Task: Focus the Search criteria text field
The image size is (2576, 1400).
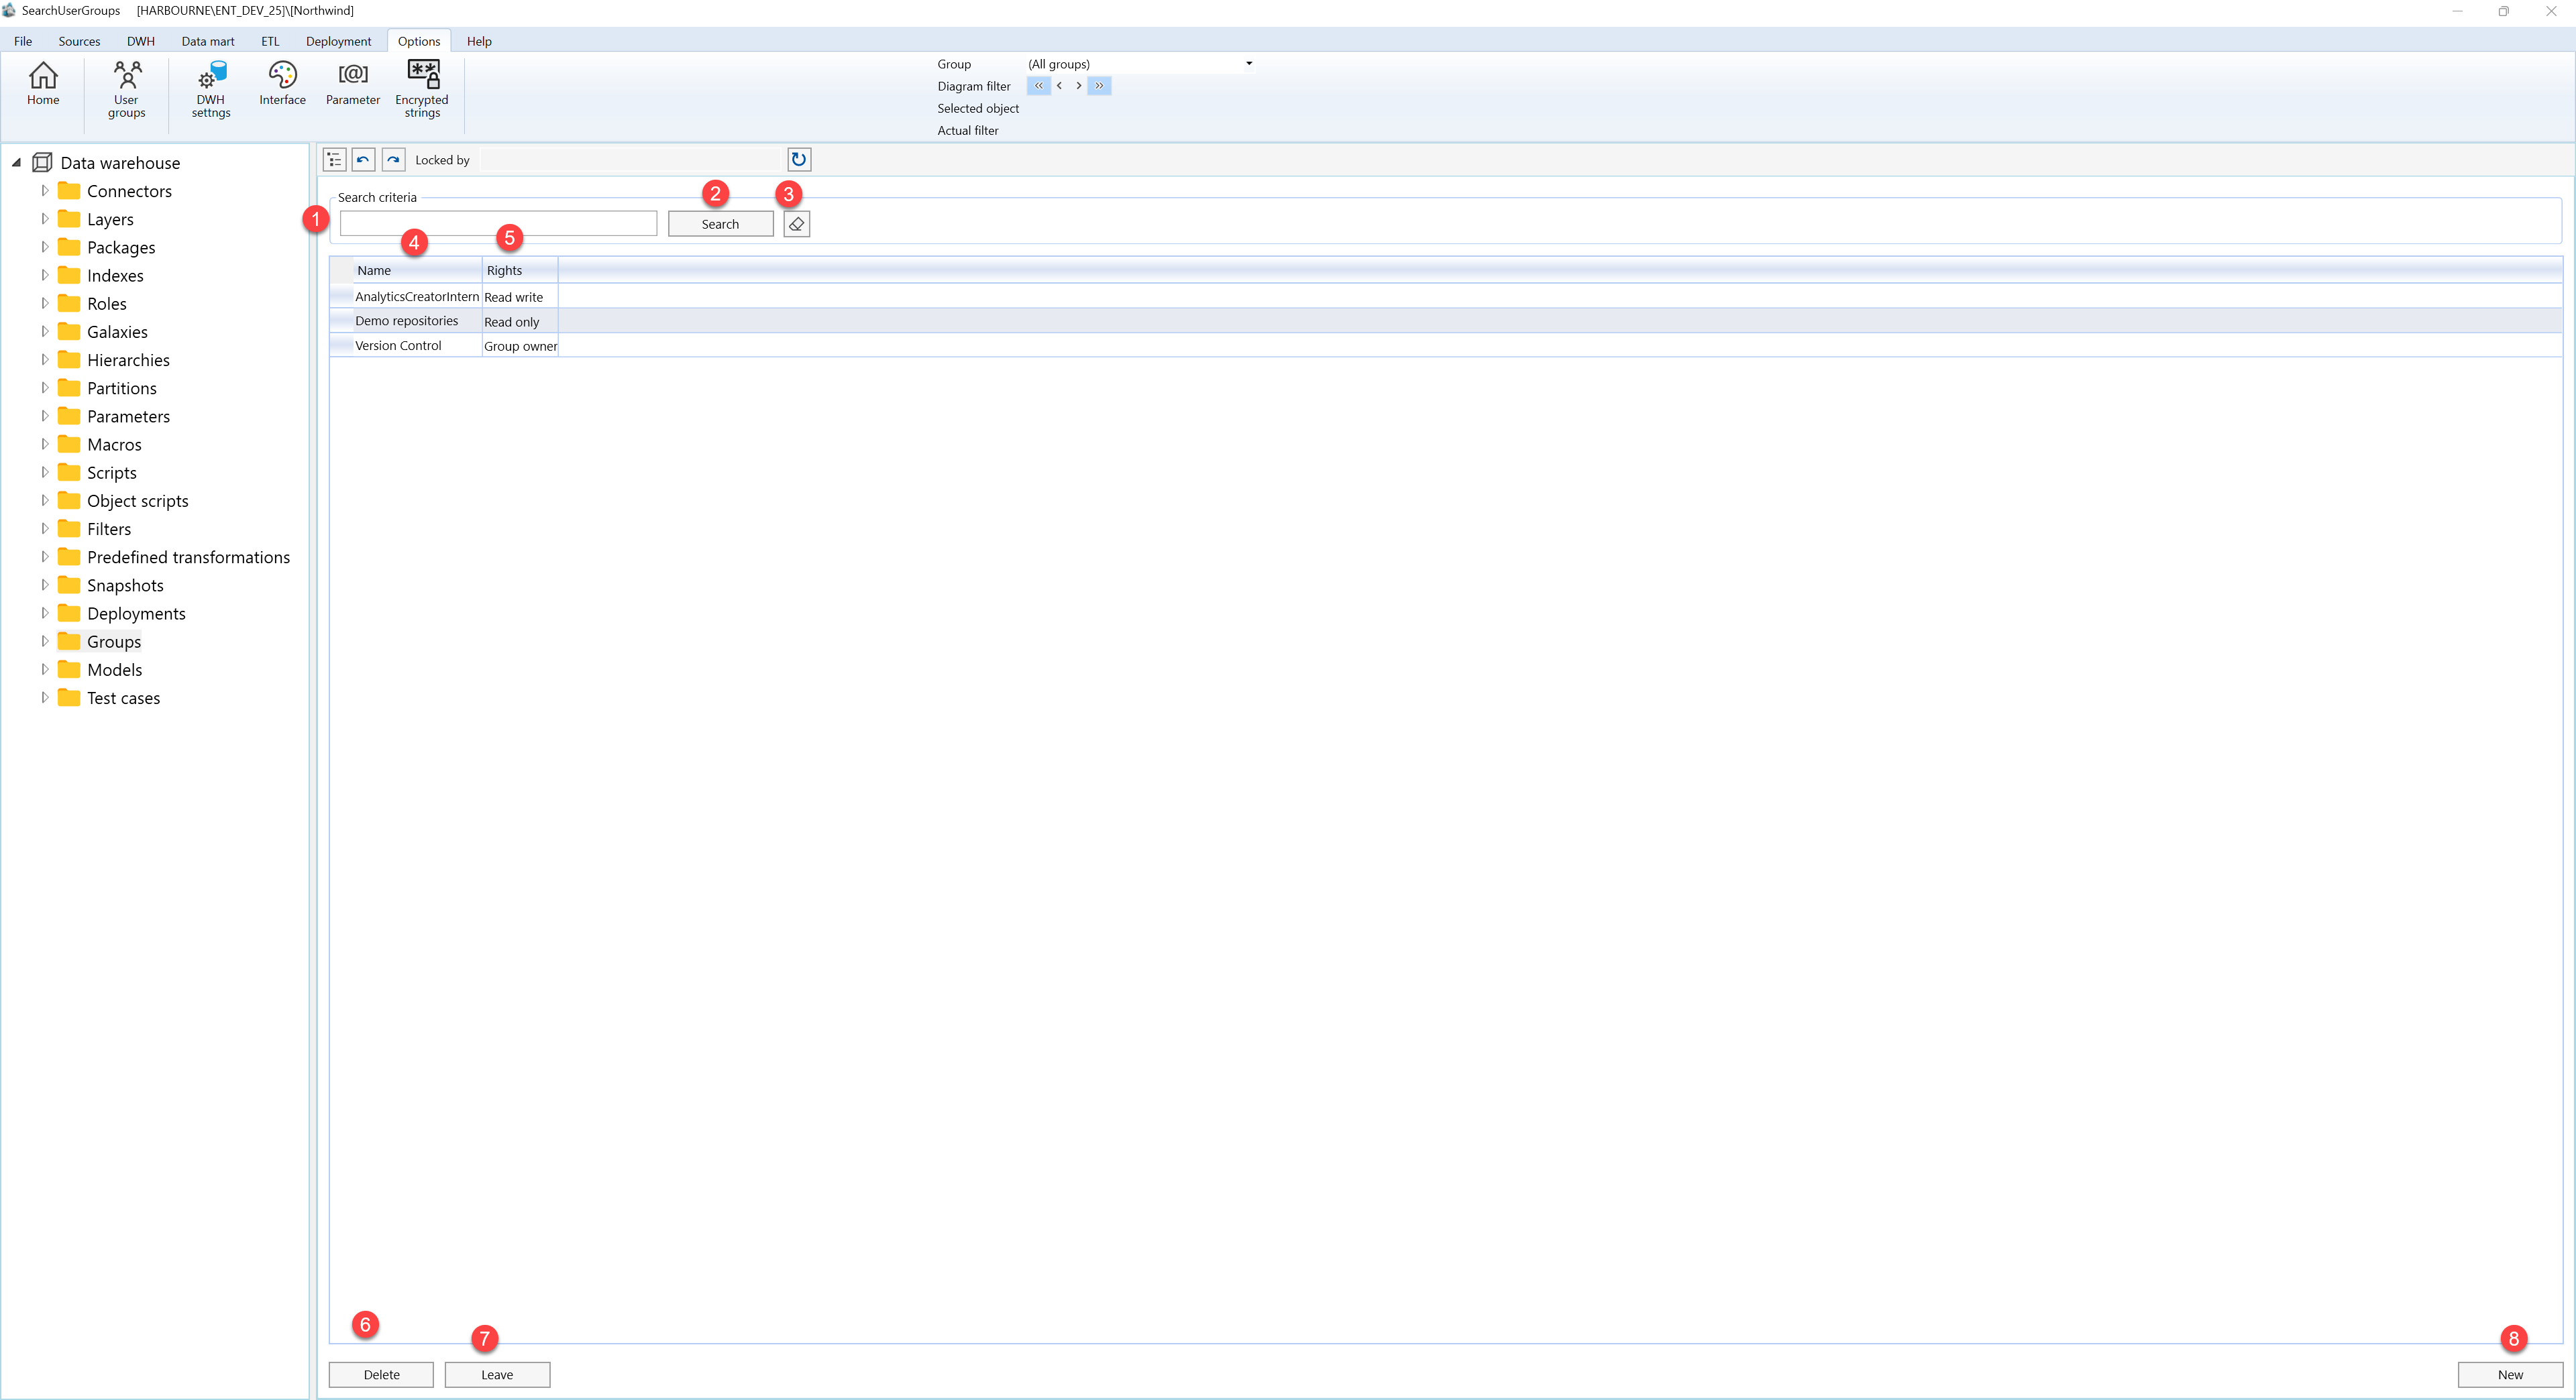Action: (498, 224)
